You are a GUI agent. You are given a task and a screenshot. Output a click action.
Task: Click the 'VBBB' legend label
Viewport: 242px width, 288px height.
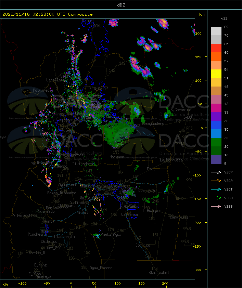[x=228, y=207]
